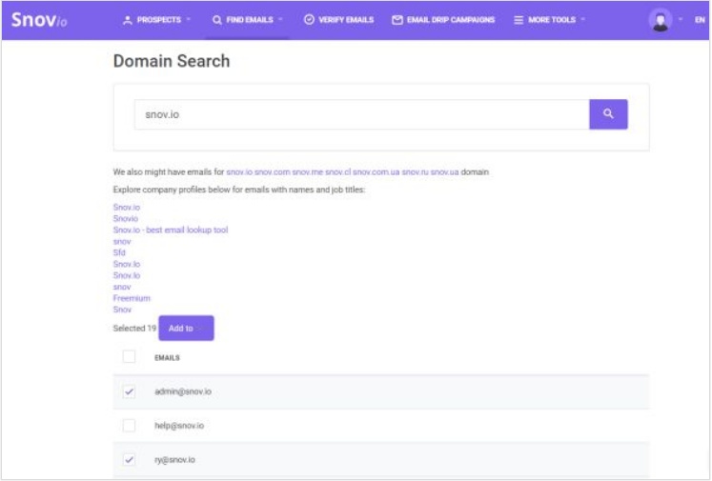
Task: Expand the Find Emails dropdown arrow
Action: pyautogui.click(x=280, y=19)
